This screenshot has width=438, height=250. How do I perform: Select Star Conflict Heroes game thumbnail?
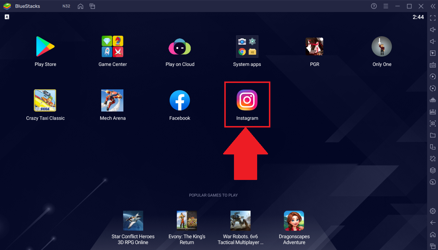[133, 221]
